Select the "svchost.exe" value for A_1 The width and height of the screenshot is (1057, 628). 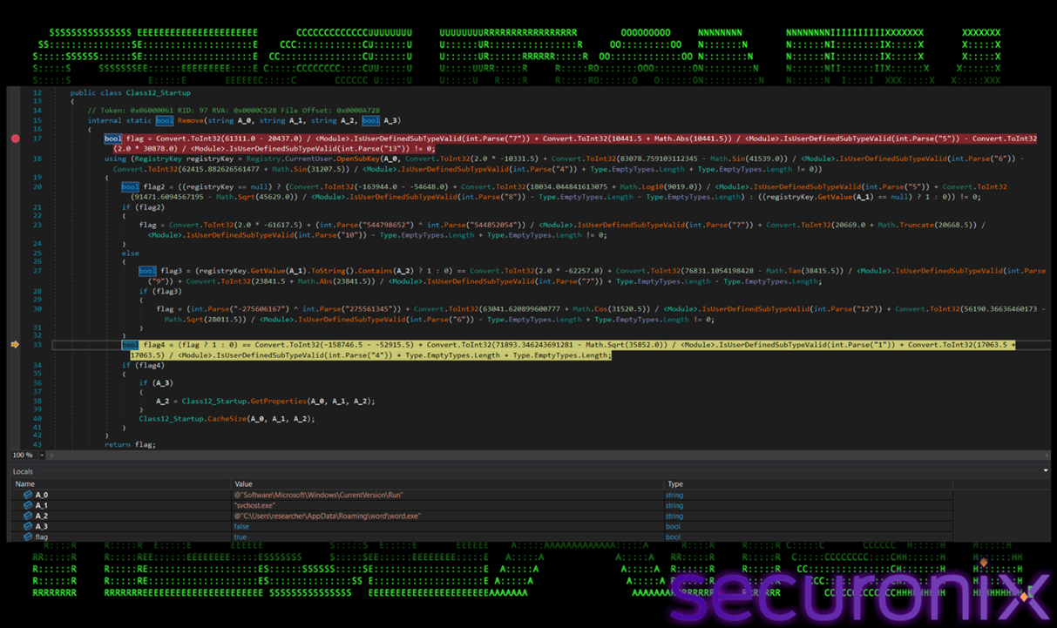(x=254, y=505)
